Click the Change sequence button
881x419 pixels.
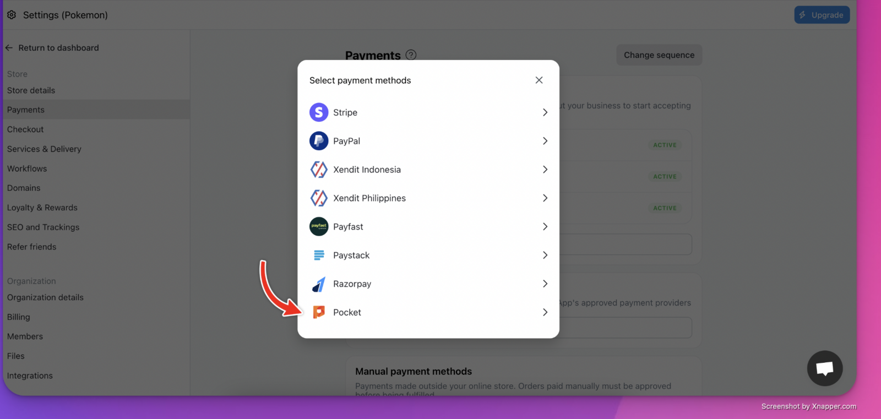coord(659,55)
